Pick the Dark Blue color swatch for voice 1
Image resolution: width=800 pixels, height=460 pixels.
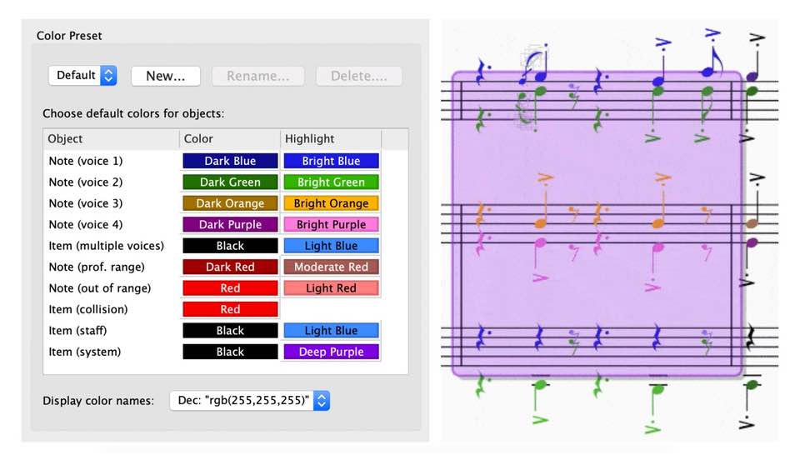click(x=230, y=161)
